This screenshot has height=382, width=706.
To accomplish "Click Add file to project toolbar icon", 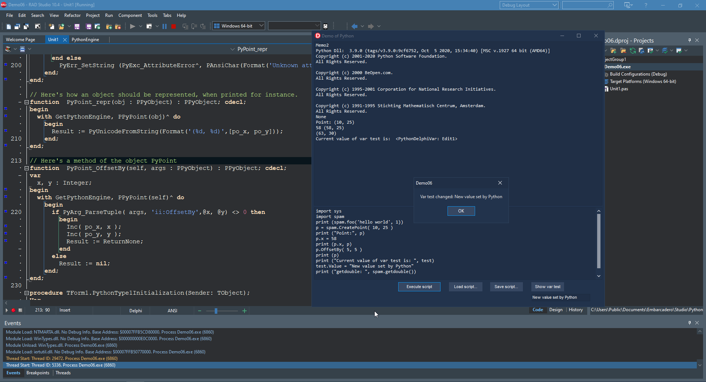I will click(109, 26).
